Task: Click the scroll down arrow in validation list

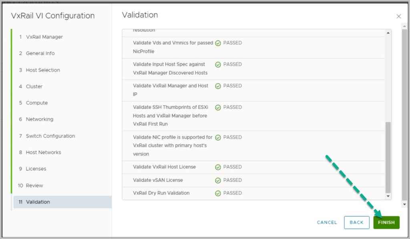Action: pos(388,196)
